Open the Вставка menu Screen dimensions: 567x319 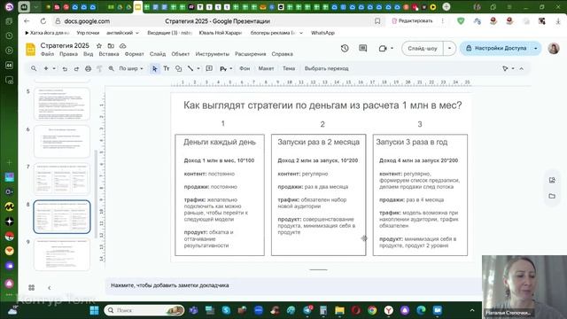pyautogui.click(x=109, y=54)
